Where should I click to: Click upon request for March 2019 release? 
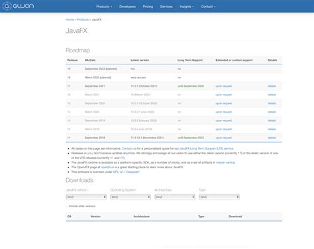click(223, 129)
